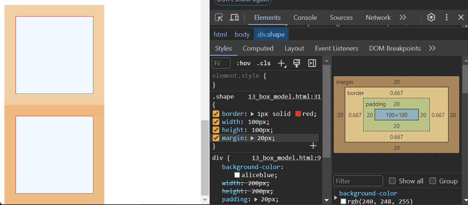Switch to the Console tab
Image resolution: width=468 pixels, height=205 pixels.
tap(305, 17)
